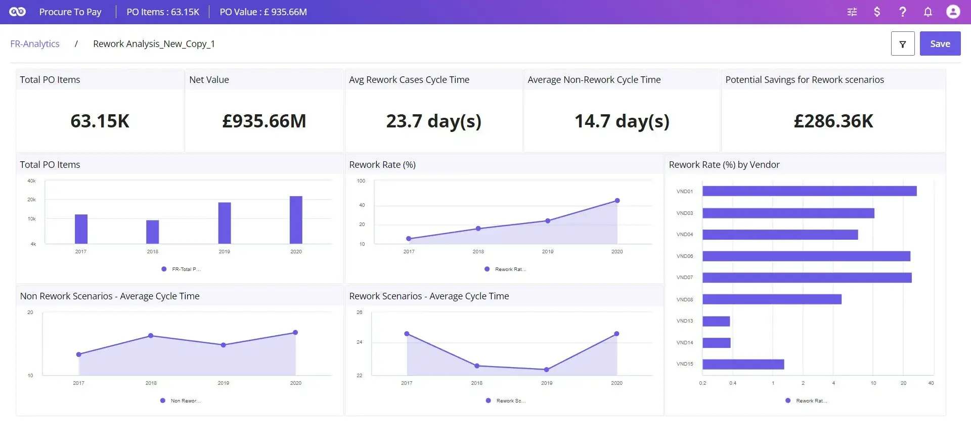This screenshot has width=971, height=448.
Task: Click 2019 point on Rework Rate (%) line
Action: [x=548, y=221]
